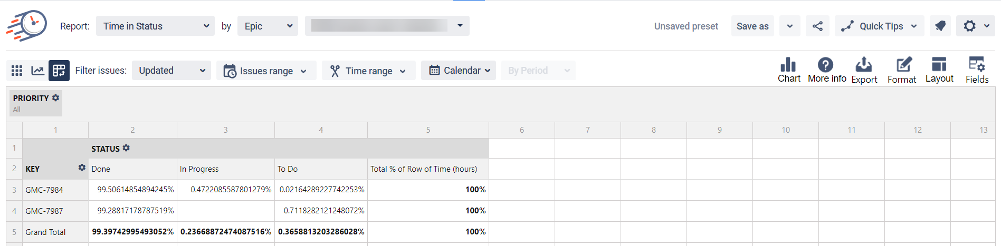Open the Epic grouping dropdown
The height and width of the screenshot is (246, 1001).
click(268, 26)
